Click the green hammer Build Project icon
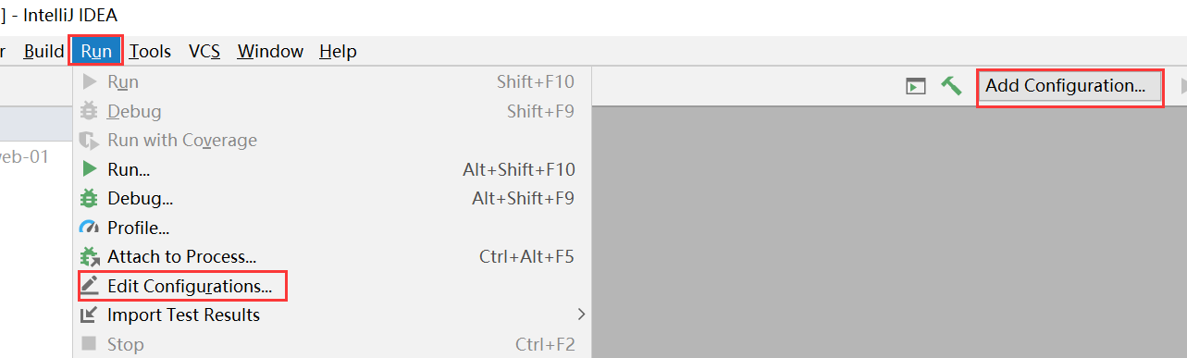 click(x=951, y=85)
